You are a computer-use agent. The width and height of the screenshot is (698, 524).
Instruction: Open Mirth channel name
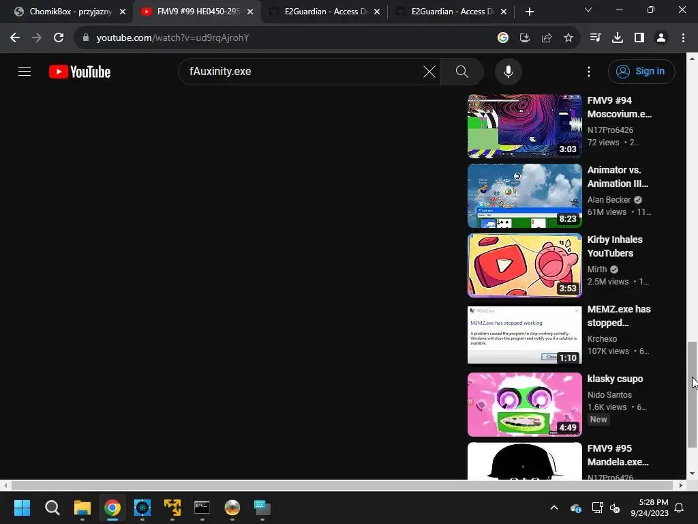click(x=597, y=269)
